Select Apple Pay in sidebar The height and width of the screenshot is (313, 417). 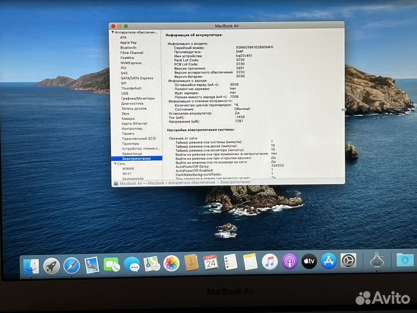click(128, 42)
